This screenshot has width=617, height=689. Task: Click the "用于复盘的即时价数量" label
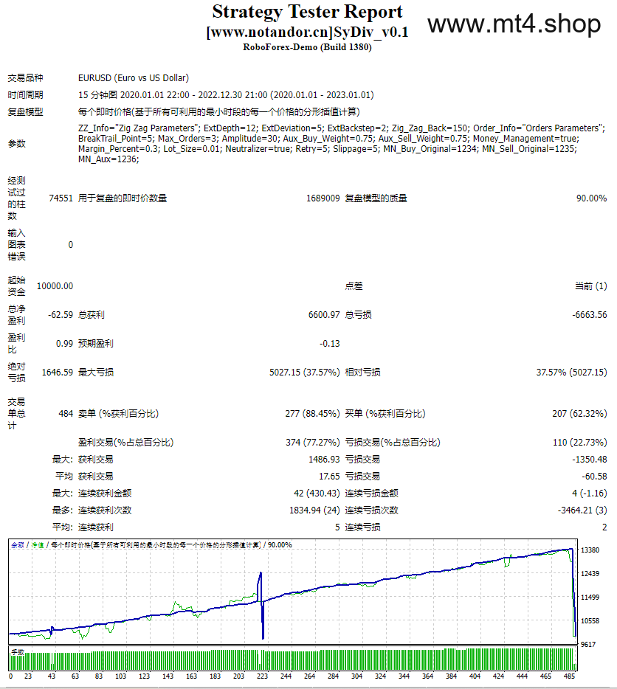123,198
